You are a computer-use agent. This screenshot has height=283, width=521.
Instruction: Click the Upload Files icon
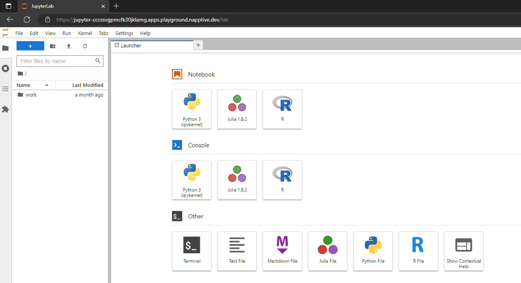[69, 46]
